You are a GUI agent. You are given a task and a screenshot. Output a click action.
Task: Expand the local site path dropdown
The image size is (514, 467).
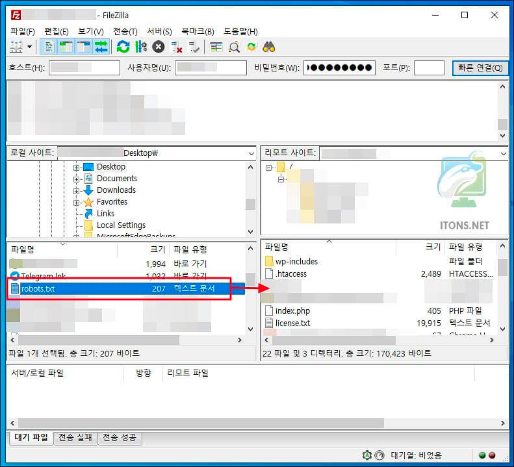[x=251, y=153]
